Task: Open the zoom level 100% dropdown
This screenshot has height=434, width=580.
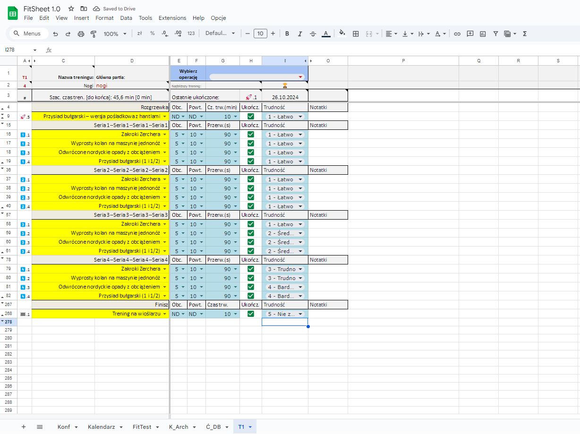Action: pos(115,34)
